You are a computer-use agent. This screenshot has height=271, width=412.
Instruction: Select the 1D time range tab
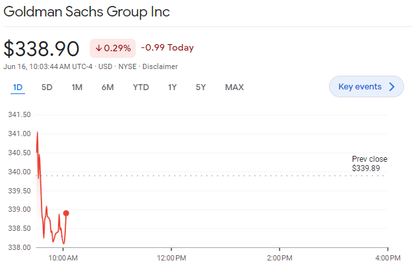18,87
